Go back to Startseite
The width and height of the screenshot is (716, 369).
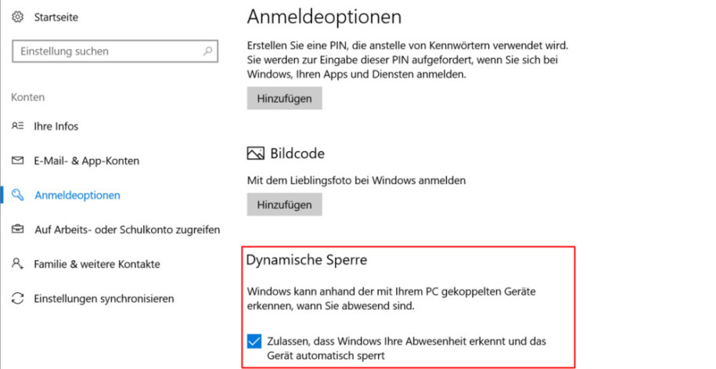[x=56, y=17]
